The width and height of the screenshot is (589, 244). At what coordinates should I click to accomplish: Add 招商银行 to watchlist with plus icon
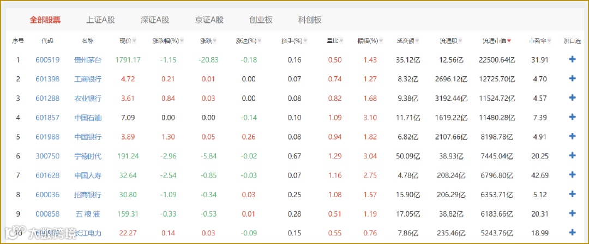573,194
